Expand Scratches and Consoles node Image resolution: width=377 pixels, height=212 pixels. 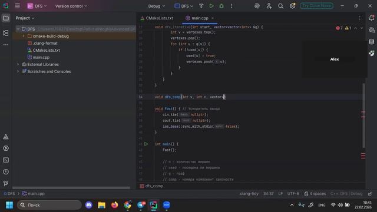tap(18, 71)
